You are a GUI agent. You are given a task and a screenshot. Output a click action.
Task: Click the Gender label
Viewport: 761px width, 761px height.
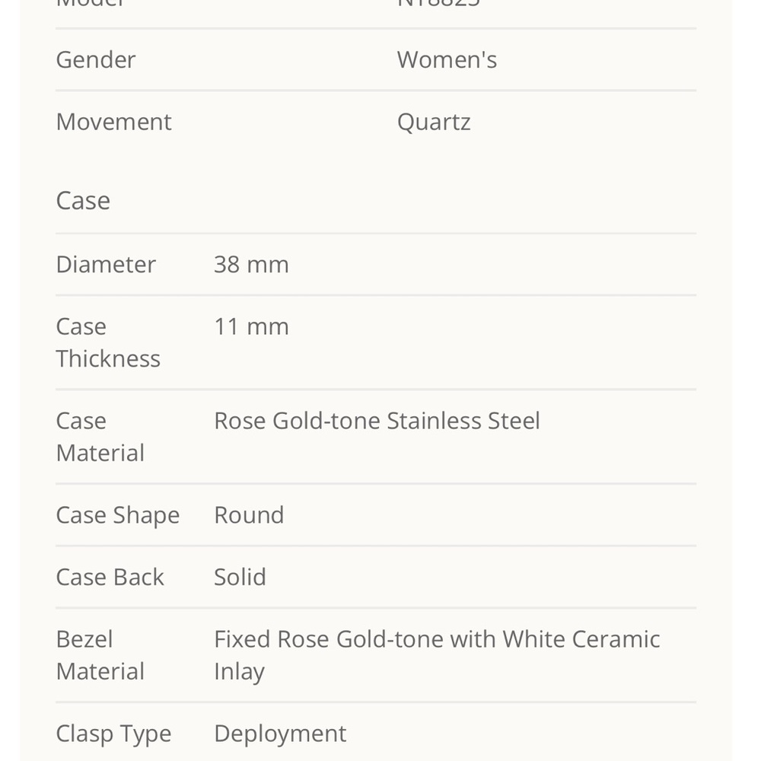click(96, 60)
